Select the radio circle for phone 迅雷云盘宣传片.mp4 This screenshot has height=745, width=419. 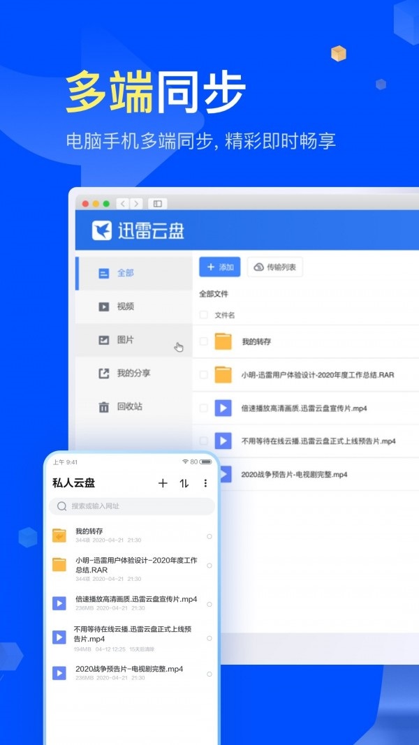209,605
